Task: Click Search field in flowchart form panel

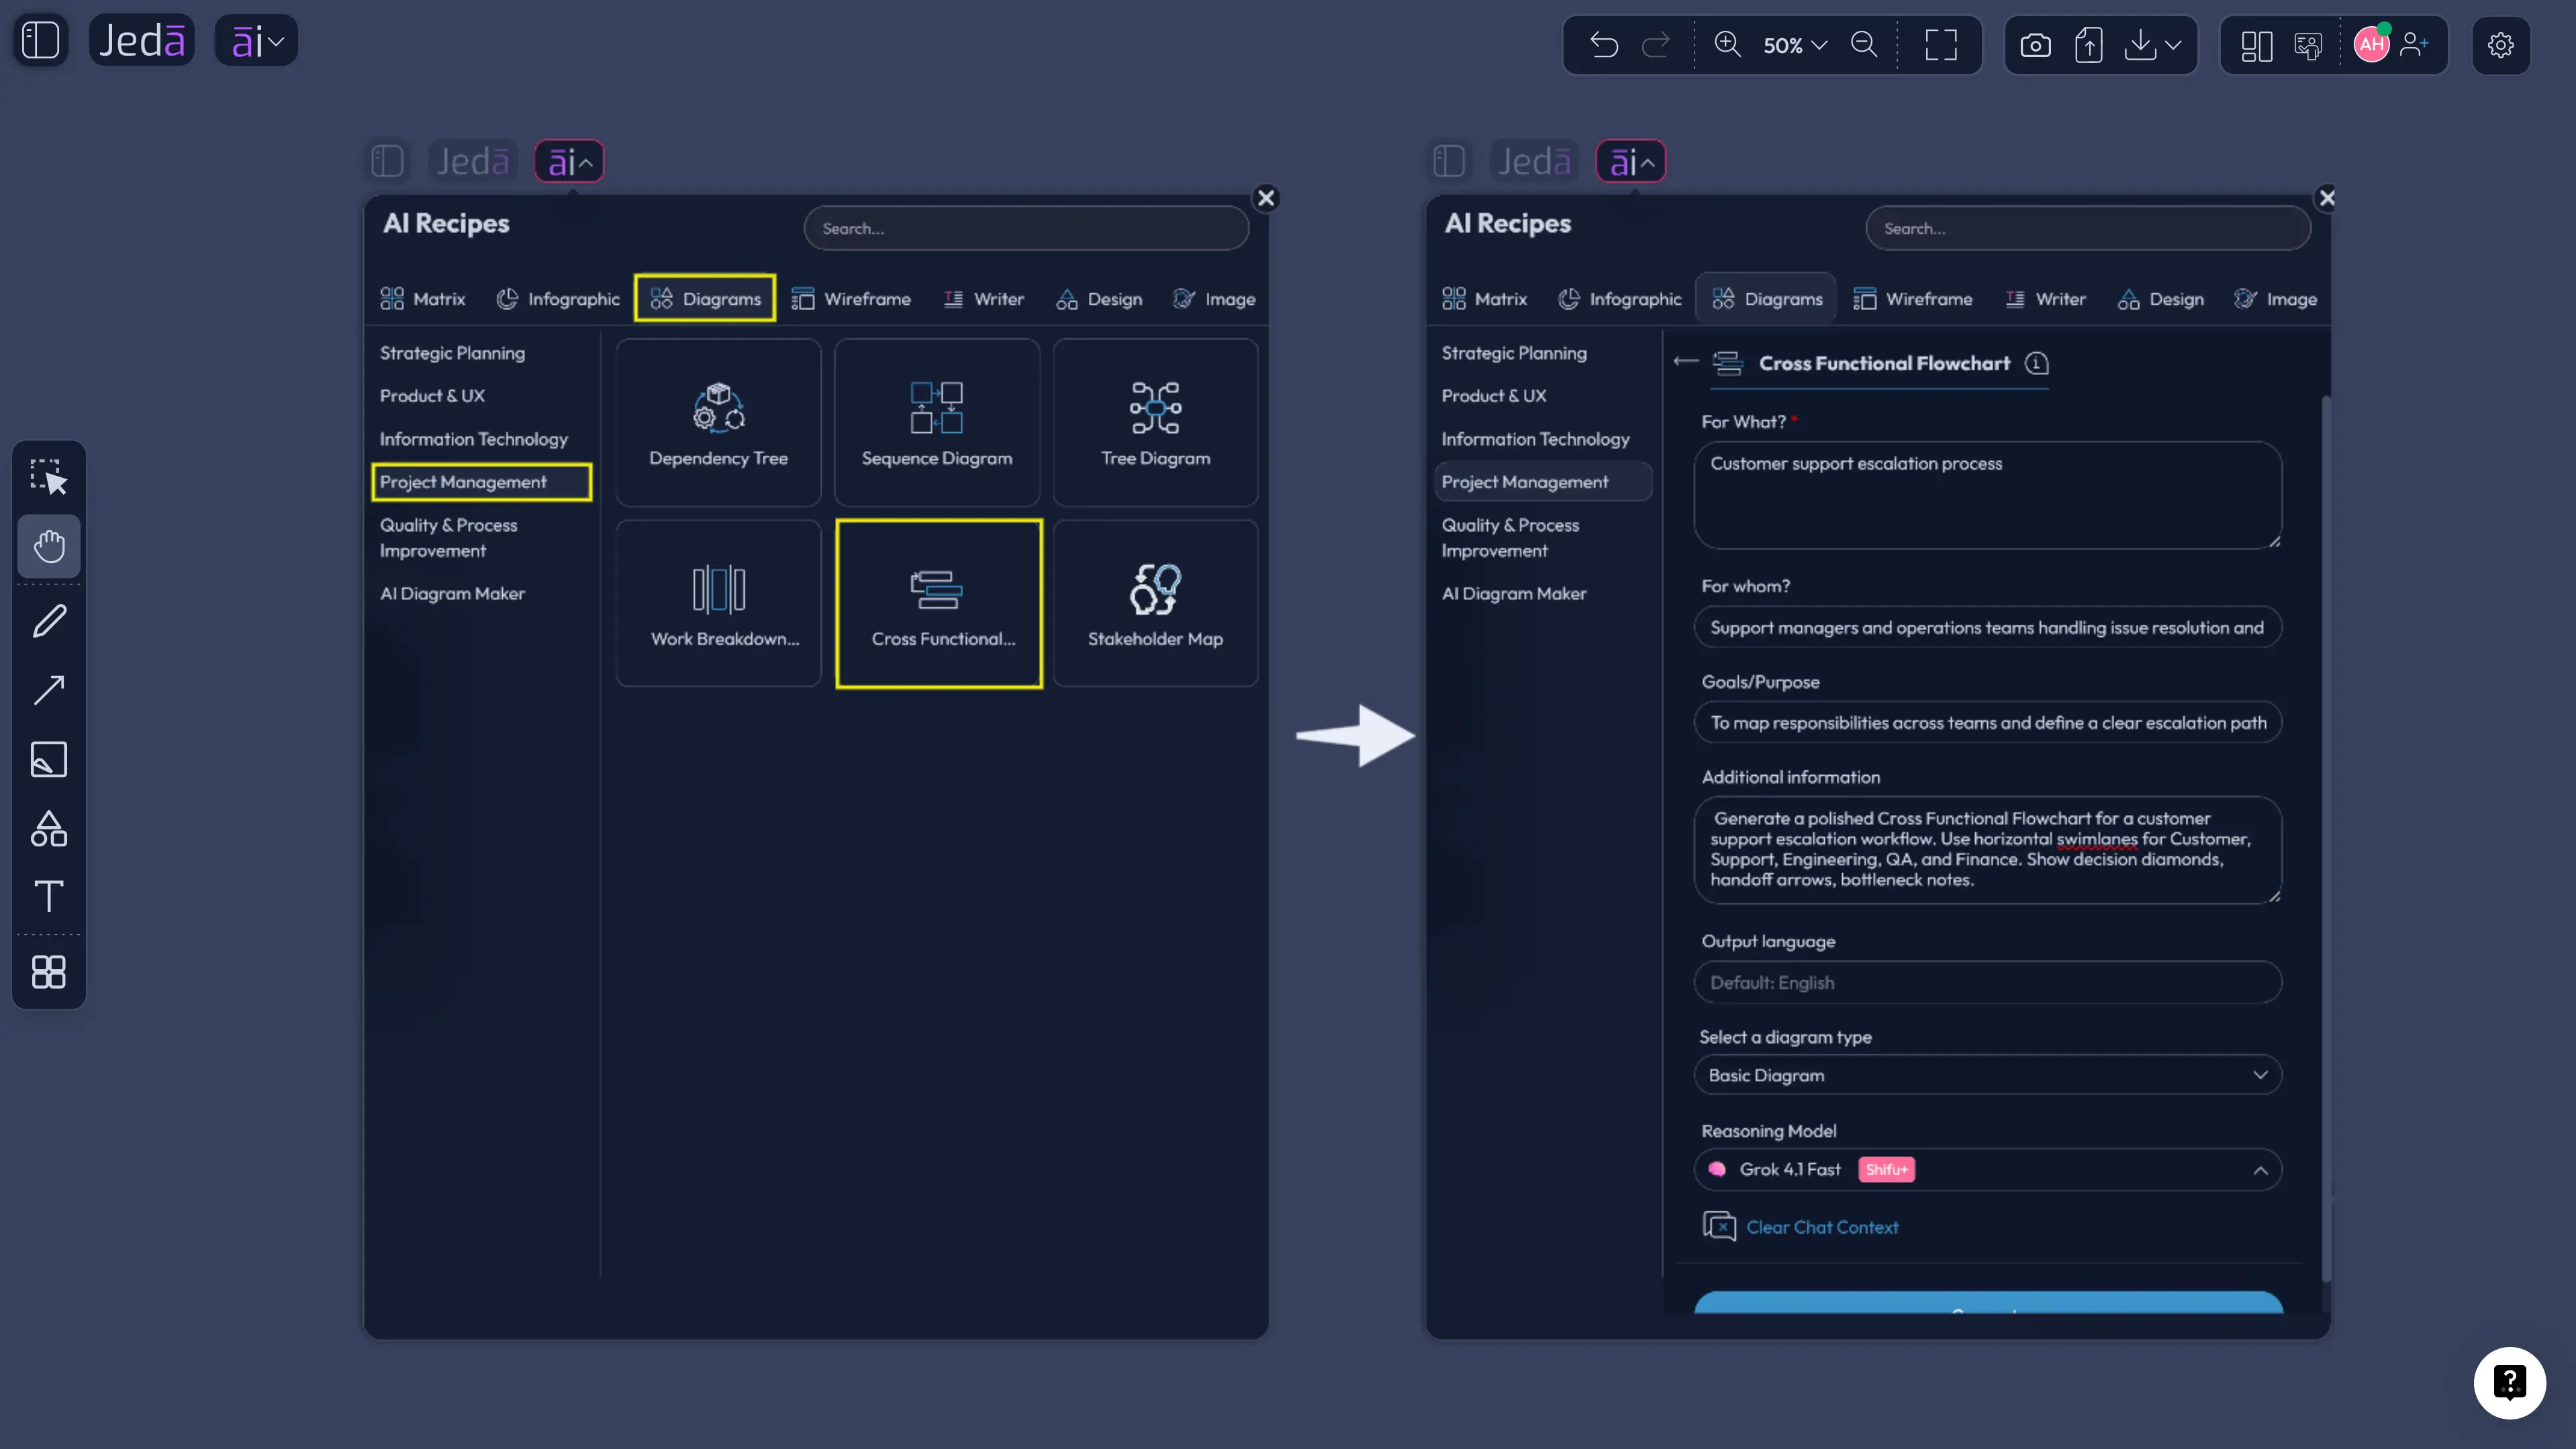Action: [2088, 228]
